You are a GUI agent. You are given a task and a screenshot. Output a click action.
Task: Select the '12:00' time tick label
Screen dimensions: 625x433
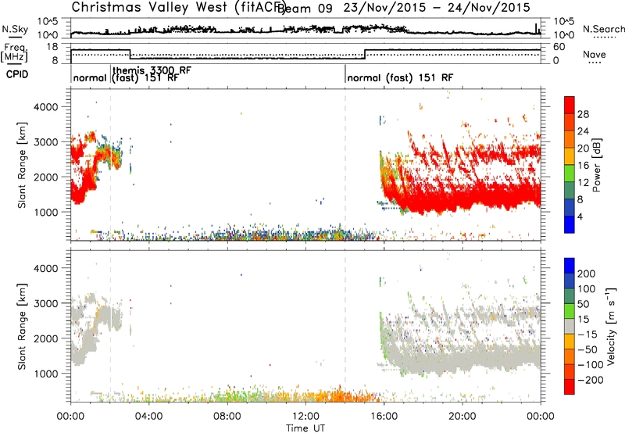click(x=305, y=417)
